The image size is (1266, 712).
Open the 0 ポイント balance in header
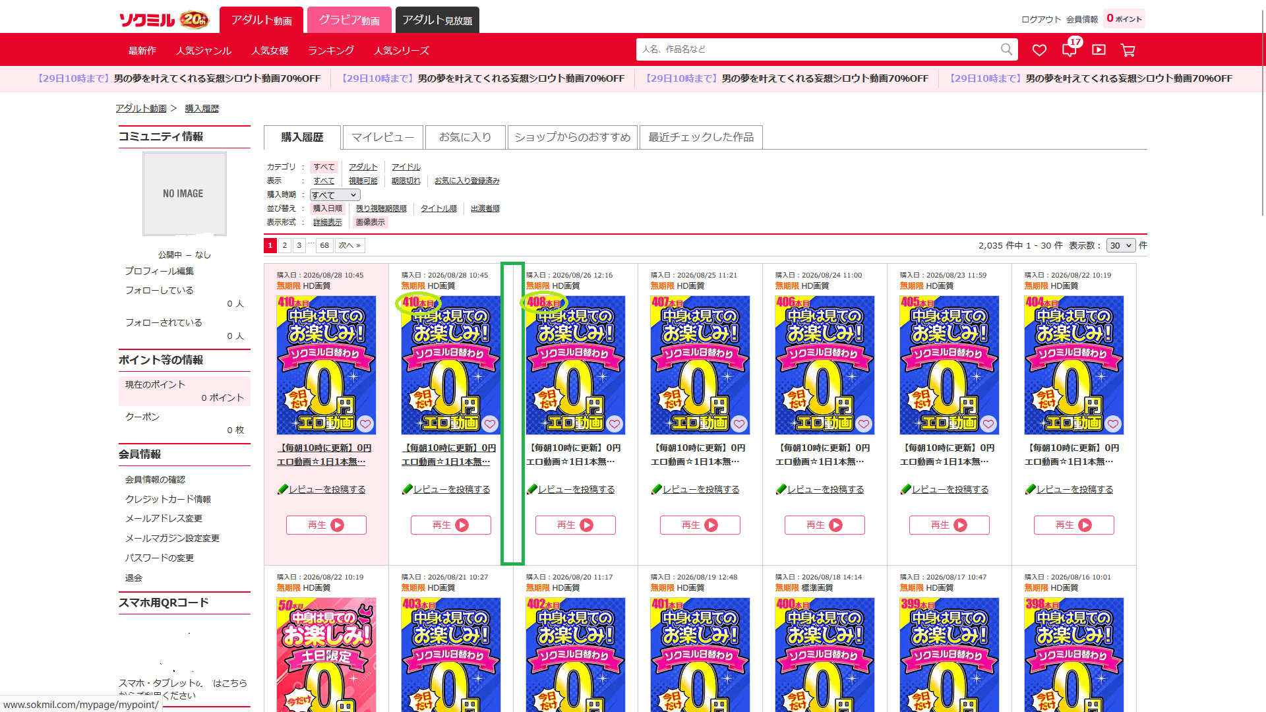[x=1124, y=18]
